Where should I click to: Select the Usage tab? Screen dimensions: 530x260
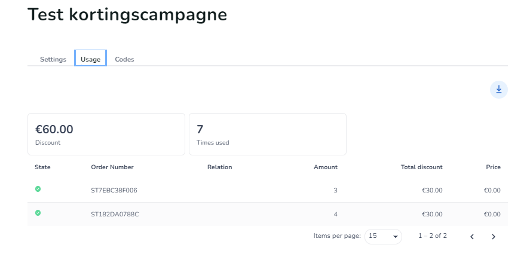(90, 59)
